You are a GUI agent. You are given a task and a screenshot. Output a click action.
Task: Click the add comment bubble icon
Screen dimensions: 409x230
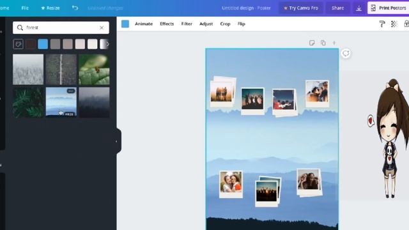pyautogui.click(x=346, y=54)
